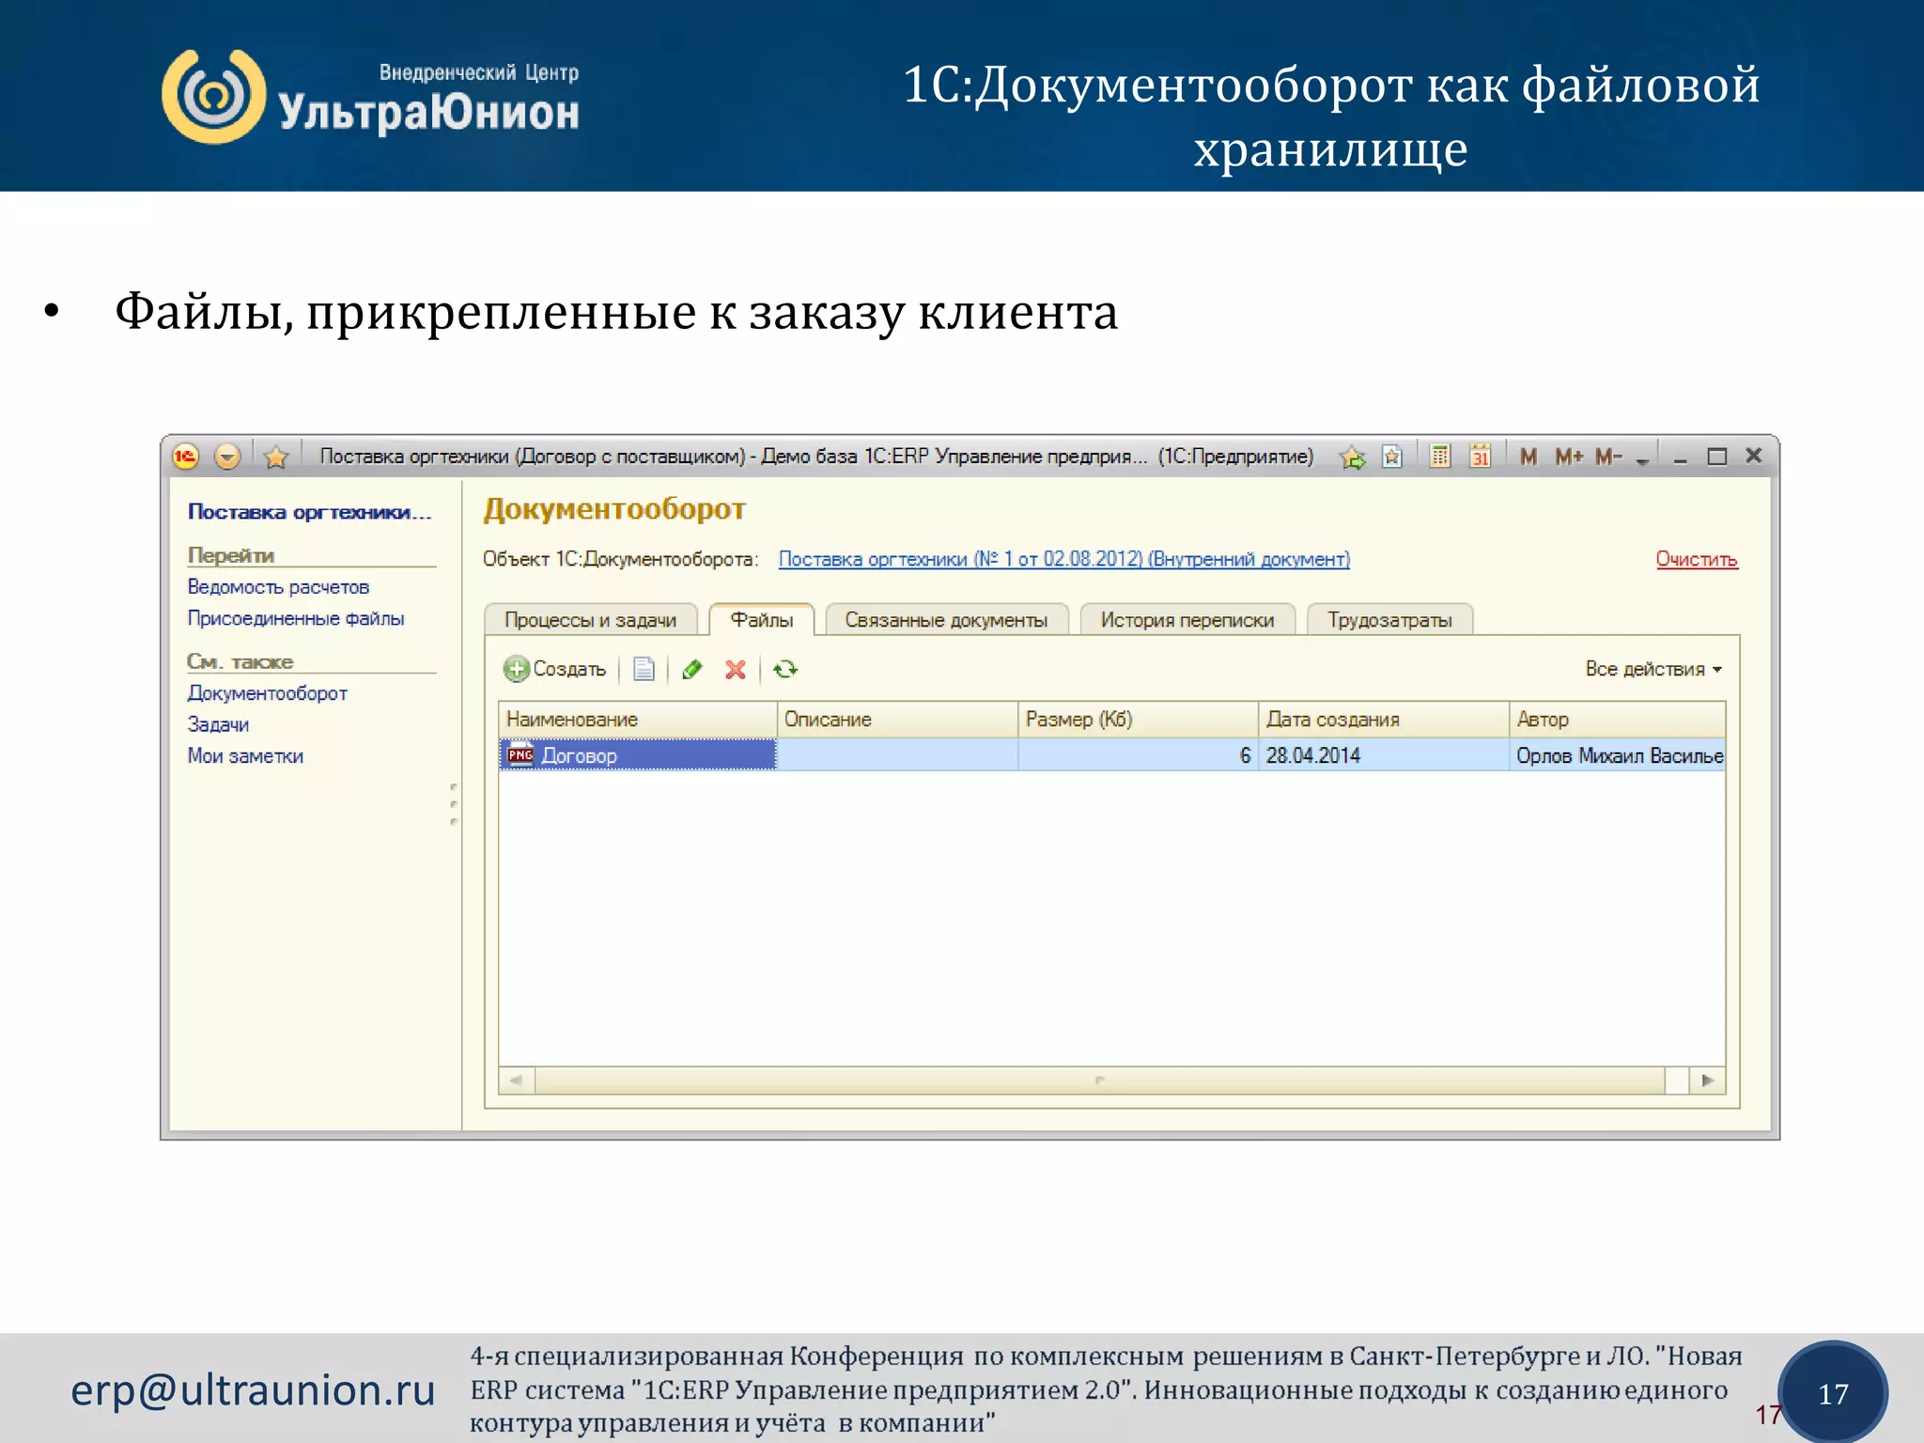The image size is (1924, 1443).
Task: Sort by Наименование column header
Action: [638, 720]
